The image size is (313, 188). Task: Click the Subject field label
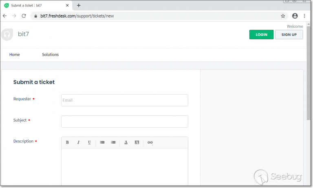(x=20, y=120)
